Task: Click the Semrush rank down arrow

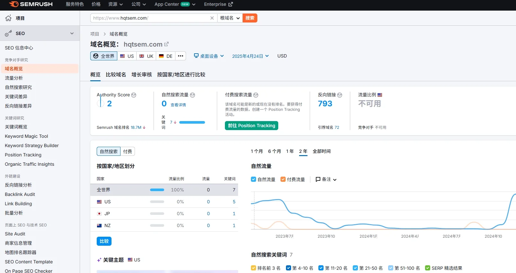Action: click(144, 128)
